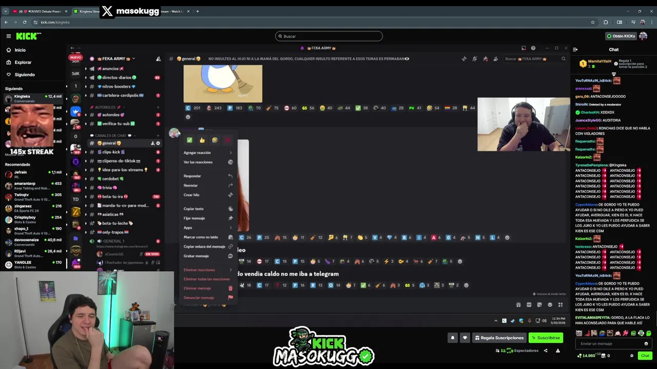
Task: Open the Jefrain recommended channel
Action: click(33, 174)
